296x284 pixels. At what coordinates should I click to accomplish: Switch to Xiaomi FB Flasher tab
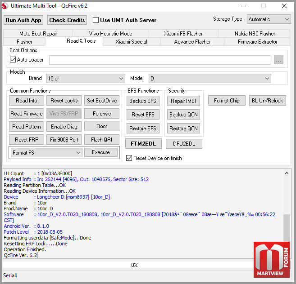[183, 34]
